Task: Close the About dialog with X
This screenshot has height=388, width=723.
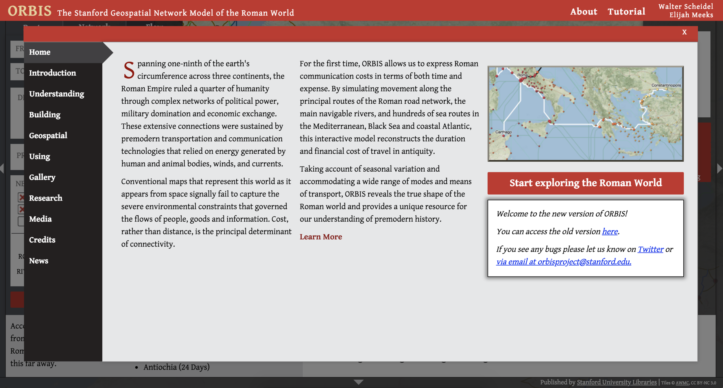Action: 684,32
